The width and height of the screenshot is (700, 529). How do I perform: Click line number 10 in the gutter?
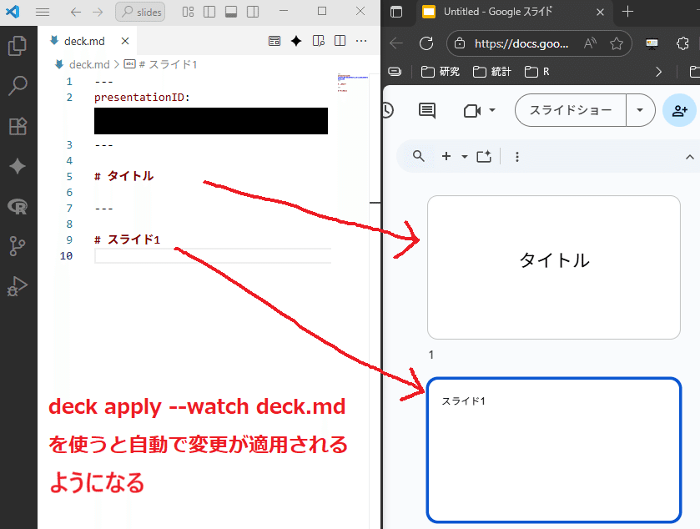coord(66,256)
